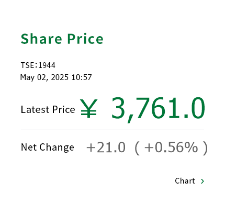Click the word Share in the heading

[x=41, y=39]
